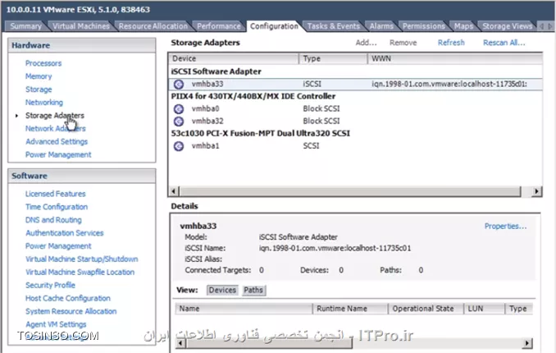Sort adapters by Device column
Viewport: 556px width, 353px height.
pos(234,58)
